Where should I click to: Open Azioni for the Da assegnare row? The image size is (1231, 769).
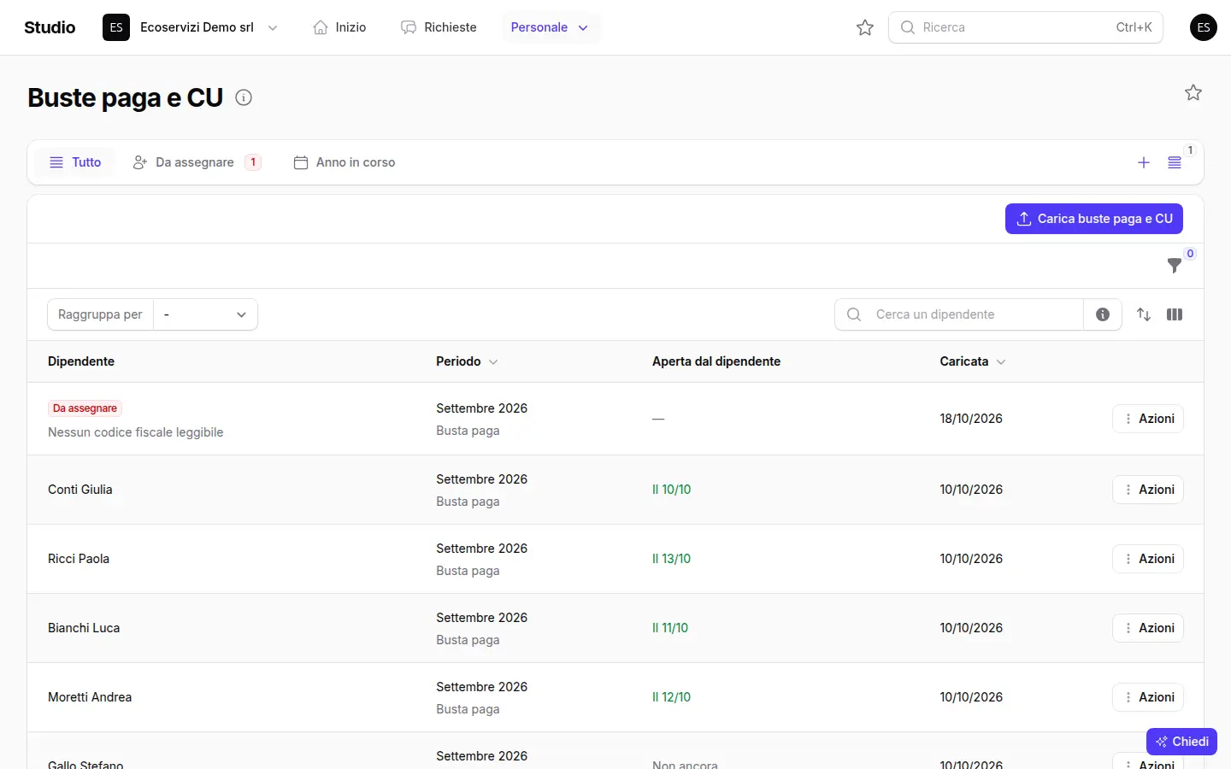(1148, 419)
